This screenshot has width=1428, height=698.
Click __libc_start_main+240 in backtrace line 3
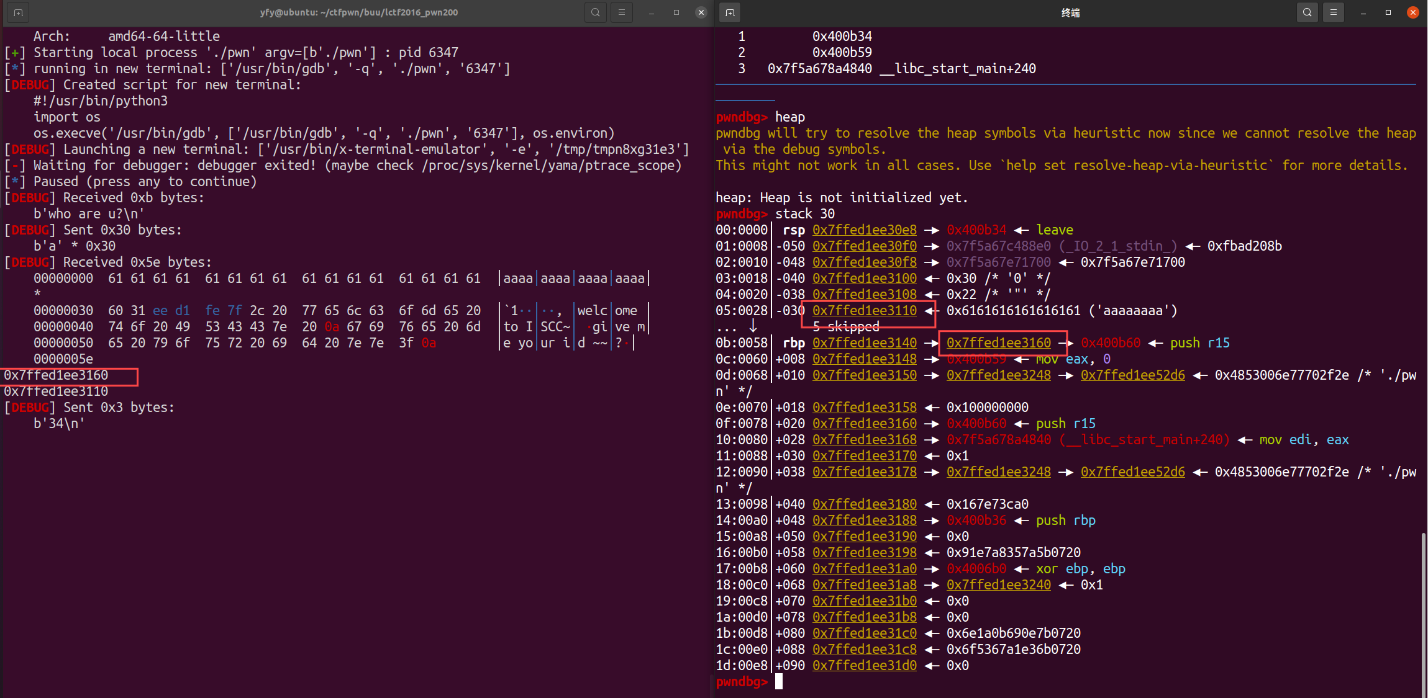(x=958, y=69)
